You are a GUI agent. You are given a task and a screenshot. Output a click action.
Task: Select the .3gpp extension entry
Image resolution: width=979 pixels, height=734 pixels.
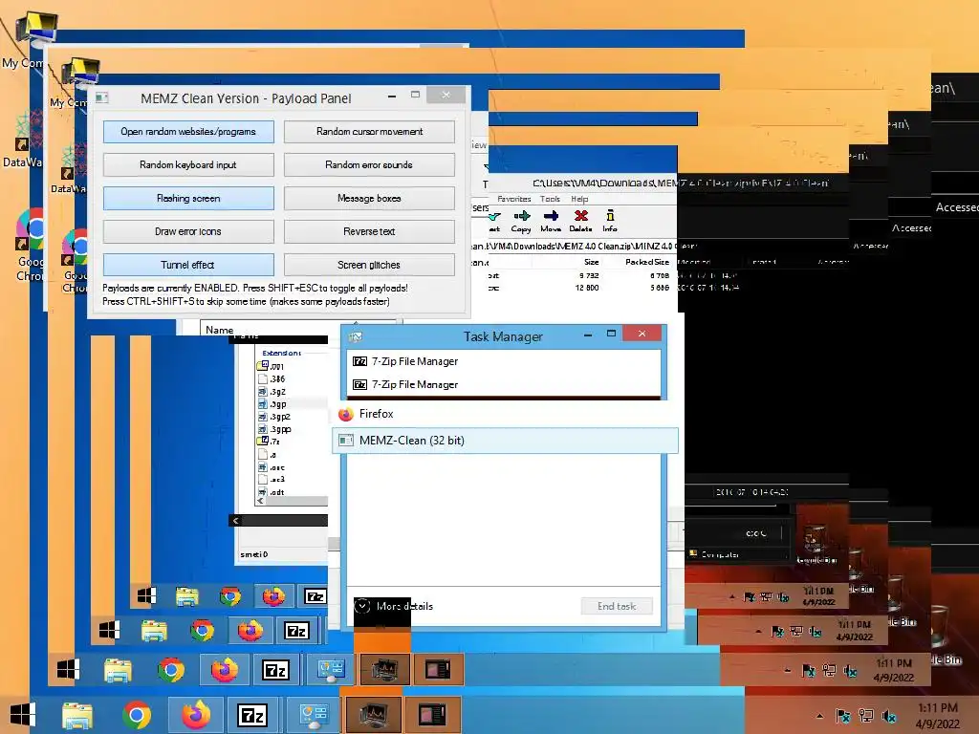[x=273, y=429]
